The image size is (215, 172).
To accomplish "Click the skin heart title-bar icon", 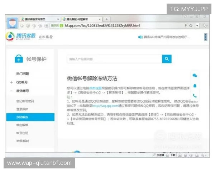I will tap(185, 16).
